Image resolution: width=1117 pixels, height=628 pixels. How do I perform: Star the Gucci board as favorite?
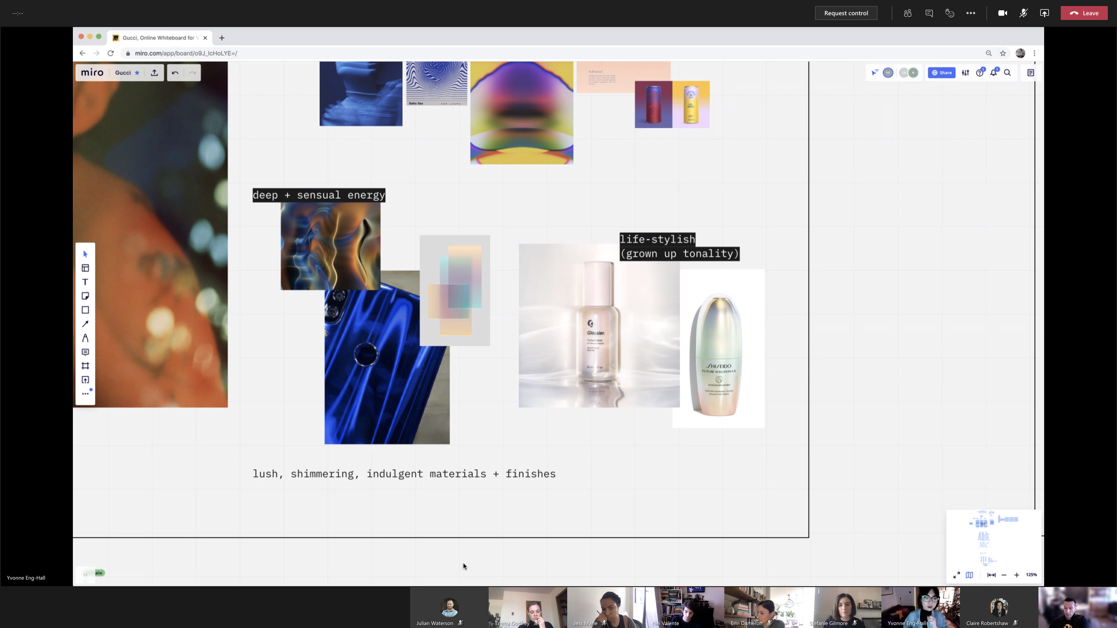point(137,73)
